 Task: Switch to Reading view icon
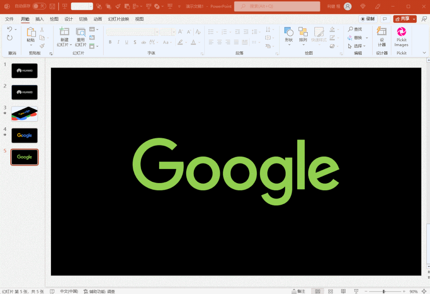(x=343, y=291)
